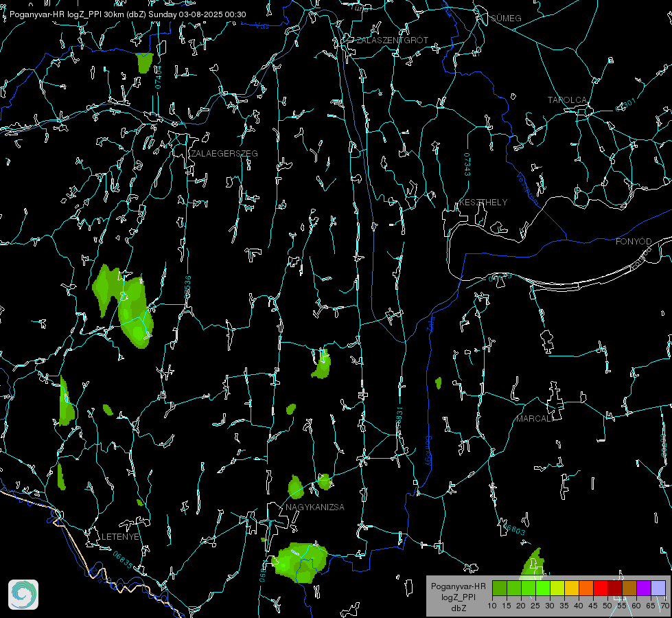672x618 pixels.
Task: Click the large radar echo southwest of Zalaegerszeg
Action: pyautogui.click(x=124, y=306)
